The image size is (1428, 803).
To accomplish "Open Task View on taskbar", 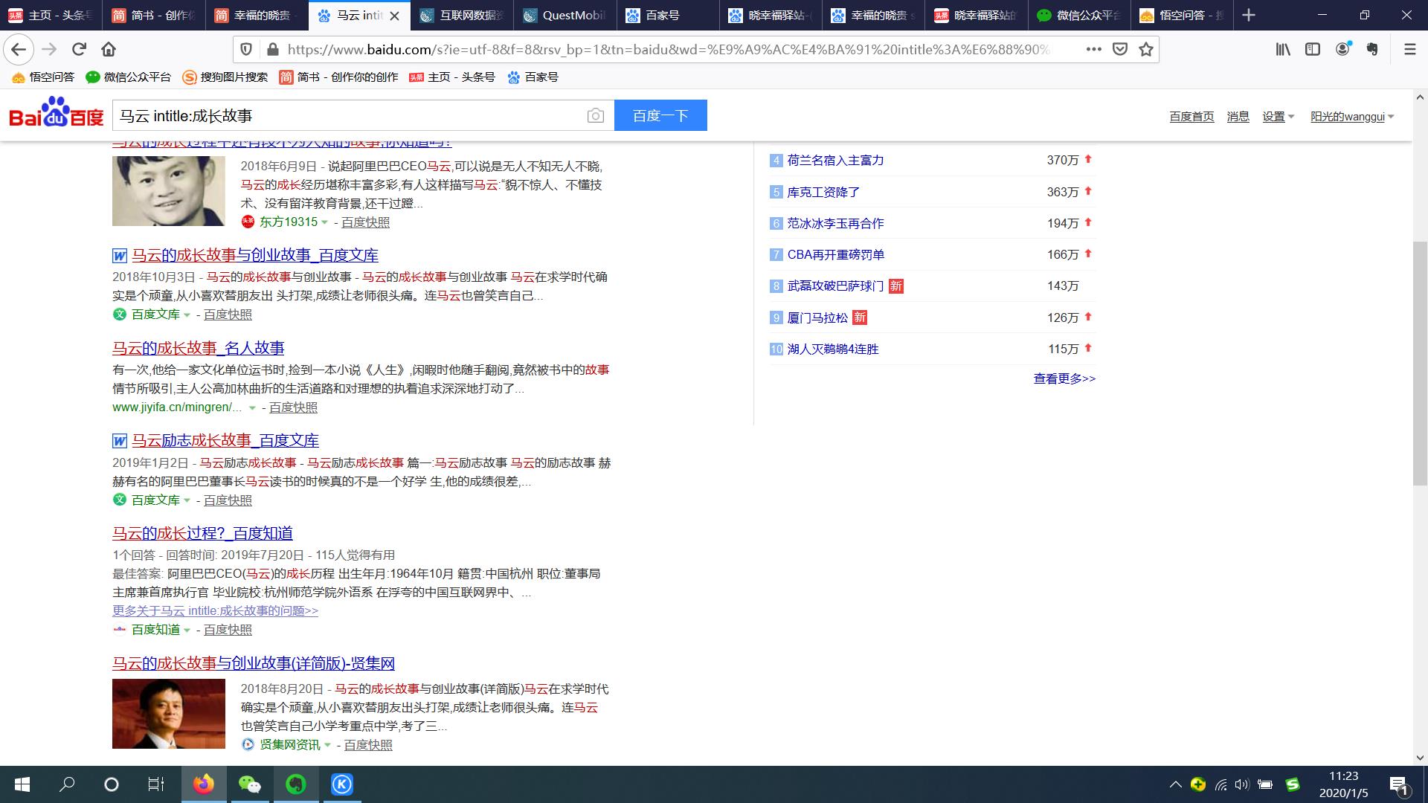I will tap(155, 784).
